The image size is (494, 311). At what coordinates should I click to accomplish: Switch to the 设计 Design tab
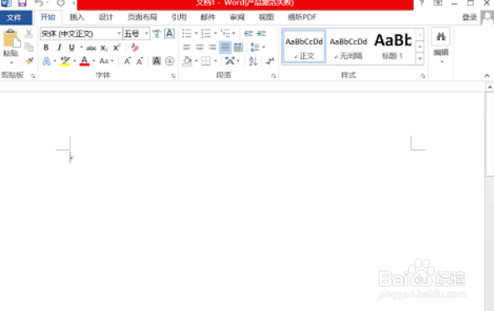pyautogui.click(x=106, y=17)
